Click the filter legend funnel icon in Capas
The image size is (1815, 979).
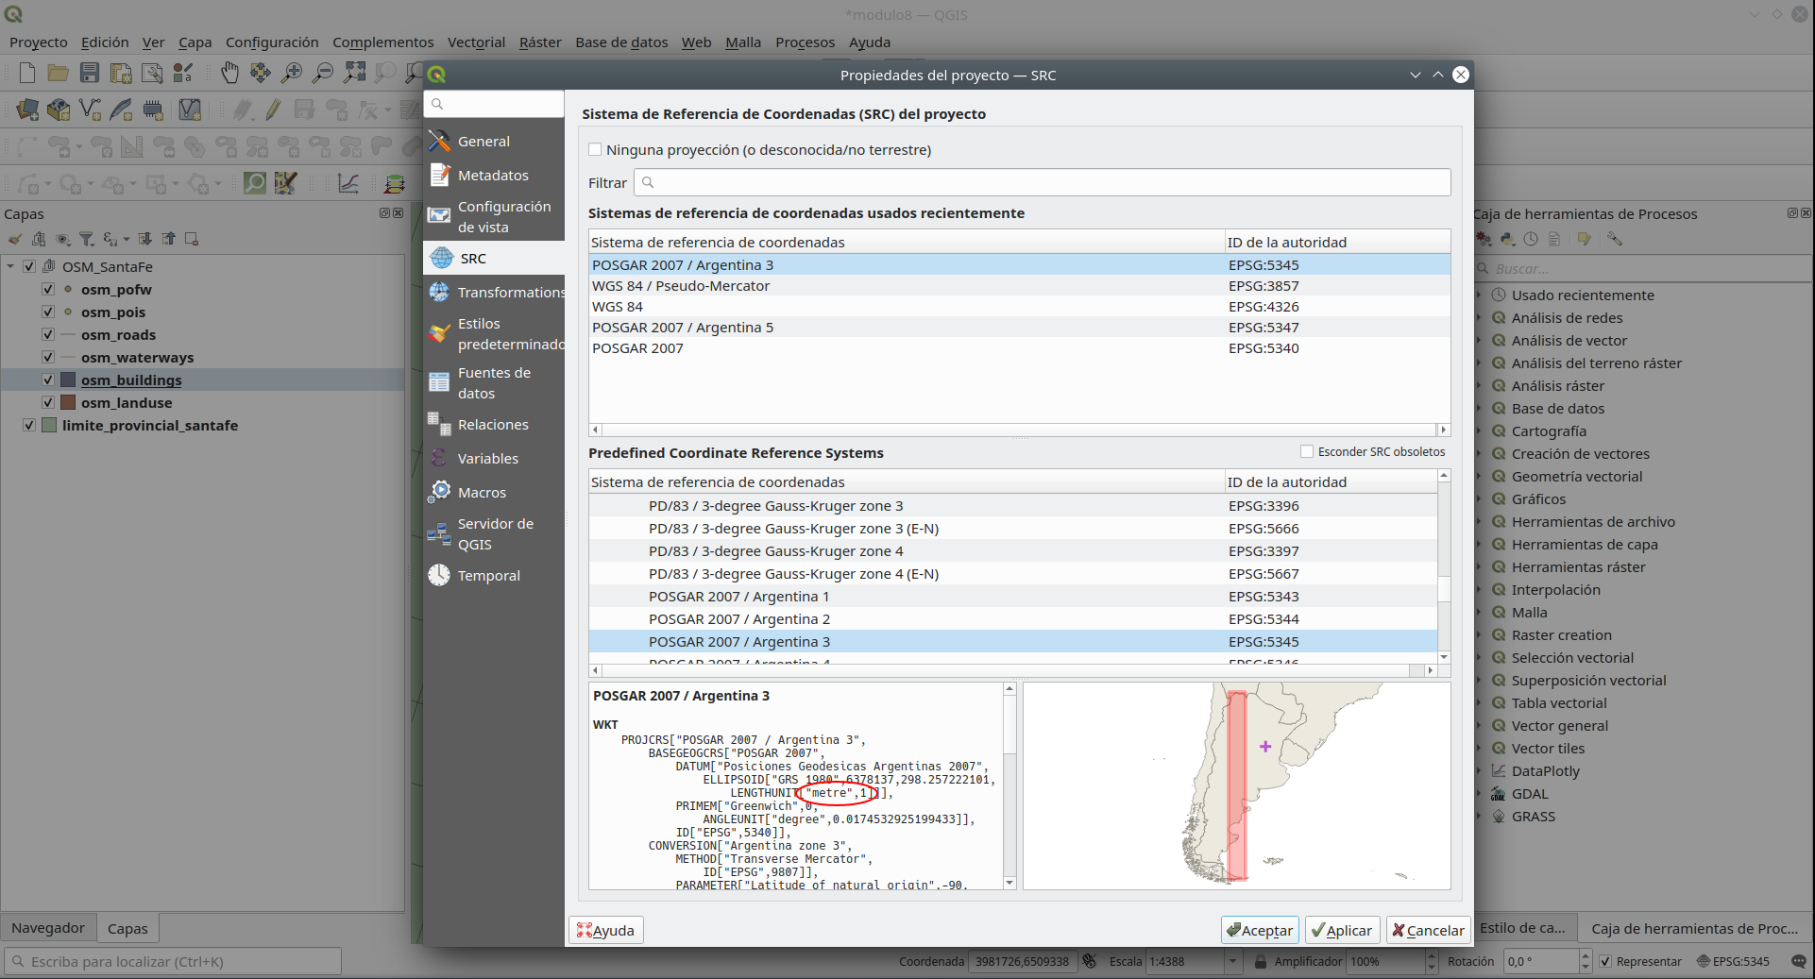(86, 239)
